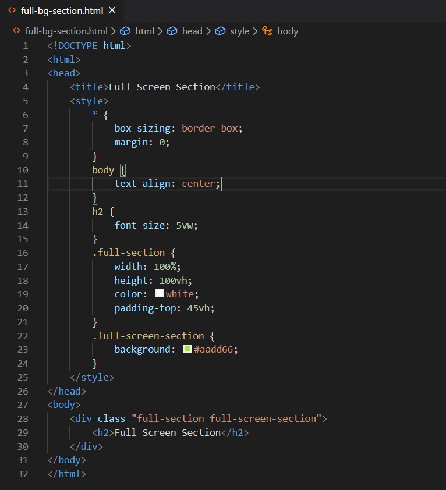Click the 'white' color value text
This screenshot has width=446, height=490.
coord(180,294)
